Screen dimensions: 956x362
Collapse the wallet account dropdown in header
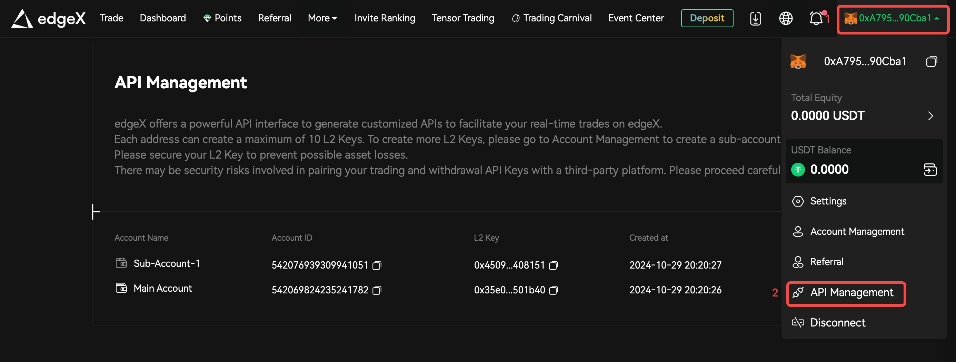point(893,18)
